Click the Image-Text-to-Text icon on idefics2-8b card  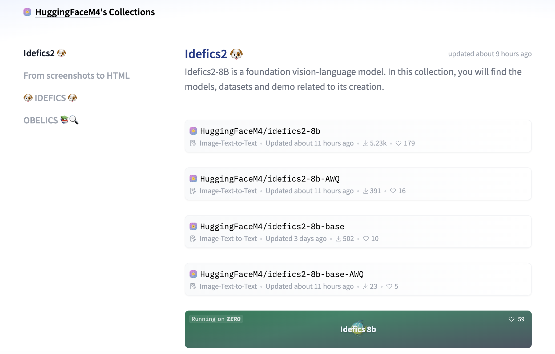coord(193,143)
